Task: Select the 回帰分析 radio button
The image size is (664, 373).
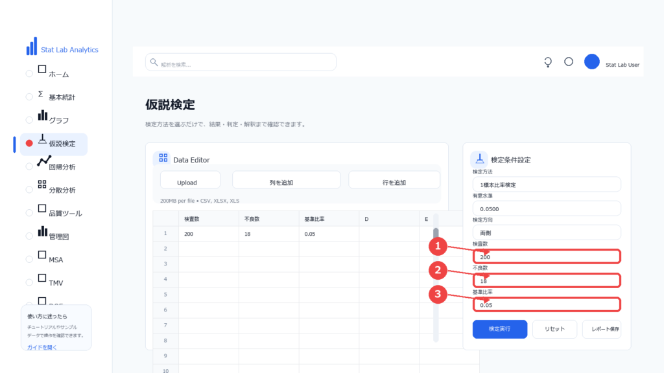Action: coord(29,166)
